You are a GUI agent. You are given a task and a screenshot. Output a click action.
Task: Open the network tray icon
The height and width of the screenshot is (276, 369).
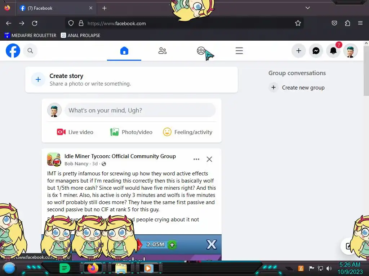tap(320, 268)
